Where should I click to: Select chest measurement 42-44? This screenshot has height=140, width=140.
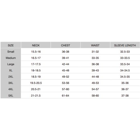(x=66, y=64)
